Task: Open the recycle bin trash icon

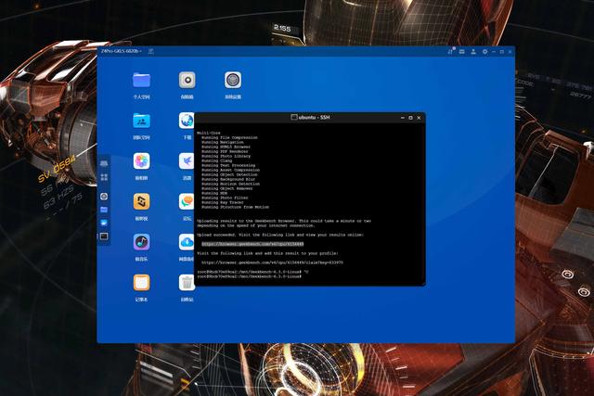Action: click(187, 283)
